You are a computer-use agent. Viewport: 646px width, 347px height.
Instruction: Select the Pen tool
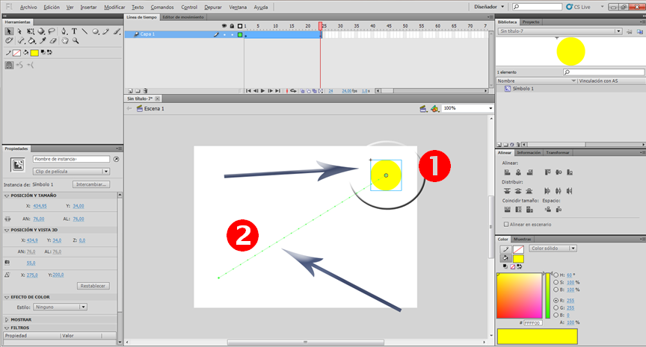[x=64, y=31]
